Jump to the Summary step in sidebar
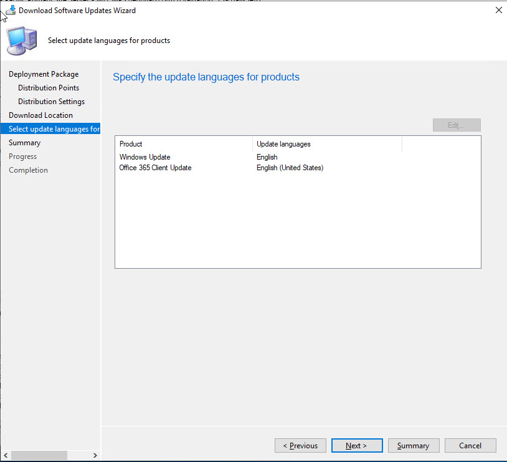 [24, 143]
